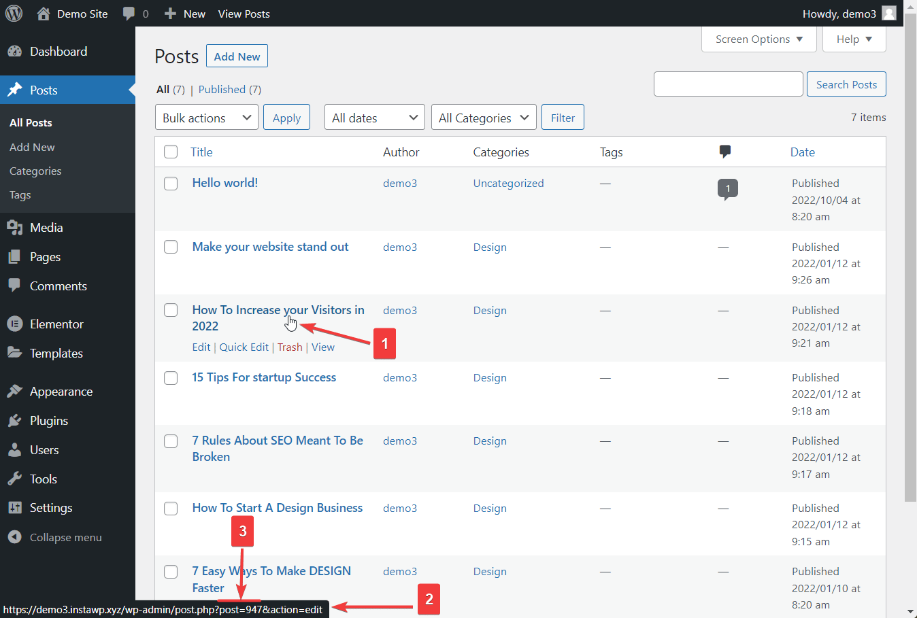Open Appearance settings via paintbrush icon
917x618 pixels.
(15, 391)
